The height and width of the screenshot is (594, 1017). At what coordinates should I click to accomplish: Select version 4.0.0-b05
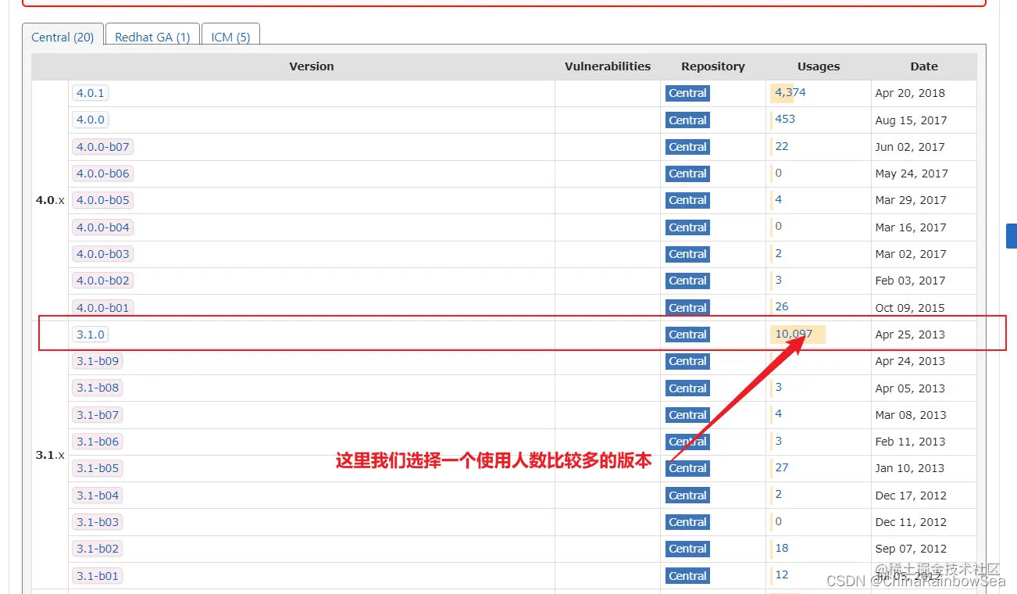(102, 200)
